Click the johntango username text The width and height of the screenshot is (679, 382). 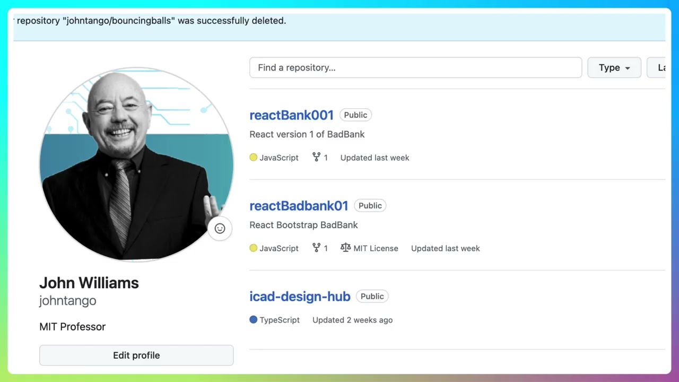[x=67, y=301]
